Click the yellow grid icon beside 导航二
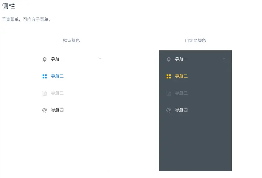Screen dimensions: 262x178 coord(169,76)
